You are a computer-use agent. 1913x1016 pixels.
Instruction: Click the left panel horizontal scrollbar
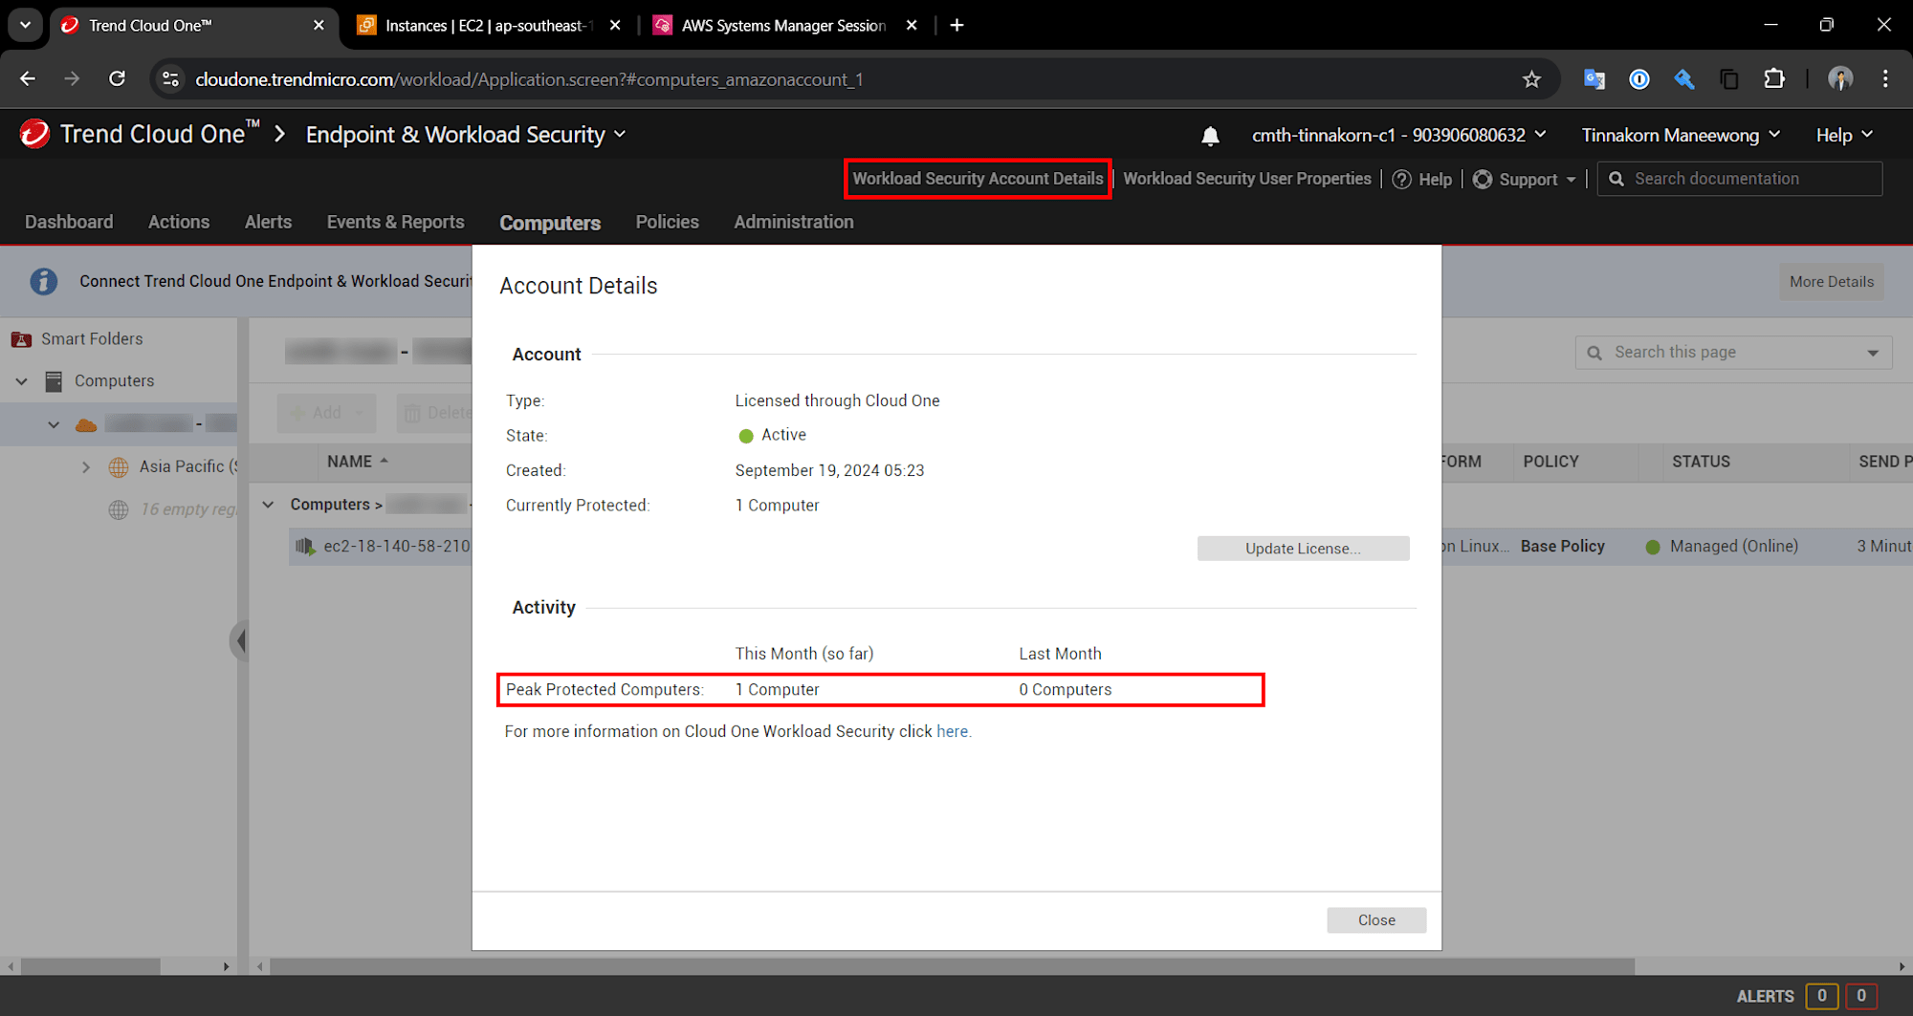click(91, 966)
